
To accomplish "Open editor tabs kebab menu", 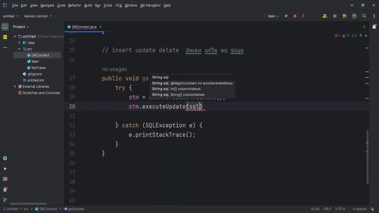I will click(364, 27).
